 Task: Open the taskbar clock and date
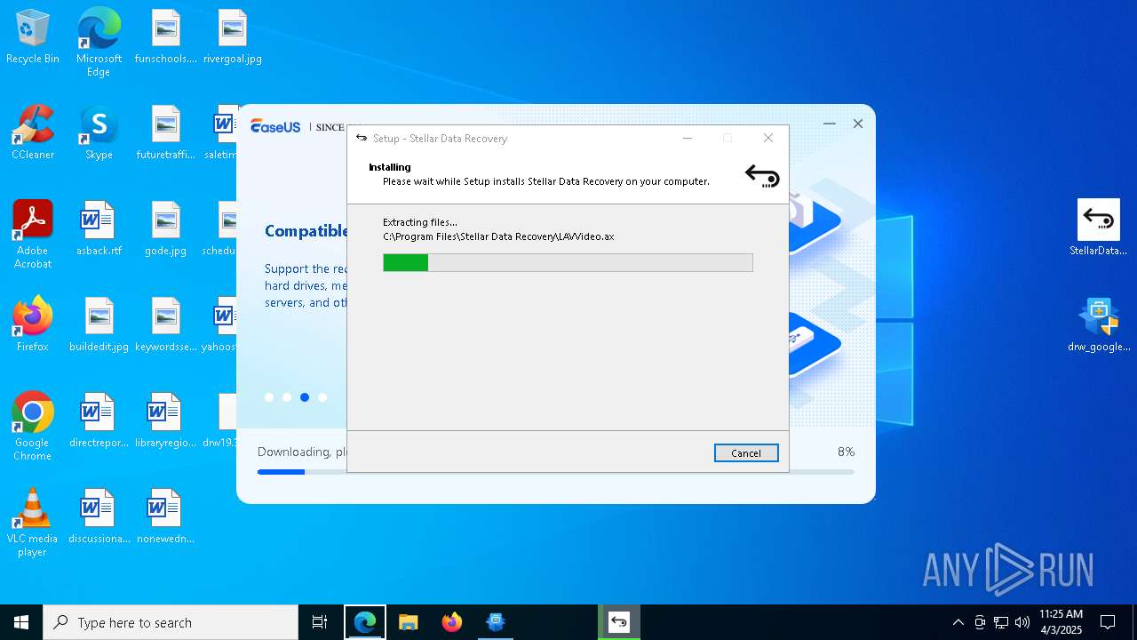1061,622
